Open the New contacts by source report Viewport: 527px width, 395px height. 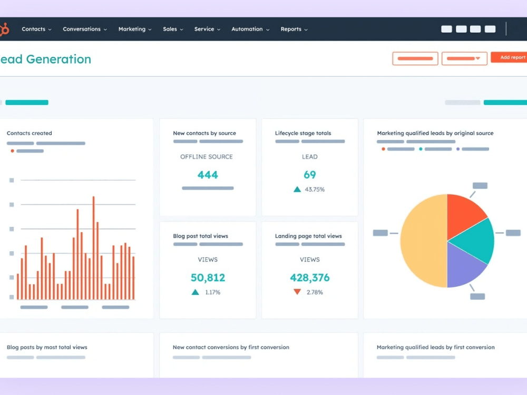click(x=204, y=133)
